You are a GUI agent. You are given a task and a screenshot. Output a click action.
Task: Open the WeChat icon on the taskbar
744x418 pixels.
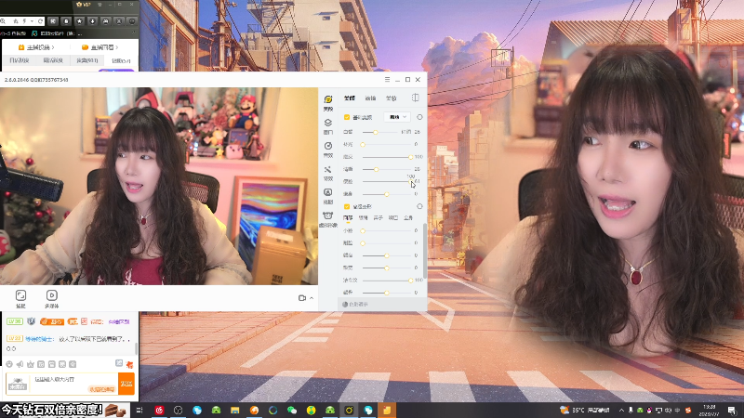(292, 410)
